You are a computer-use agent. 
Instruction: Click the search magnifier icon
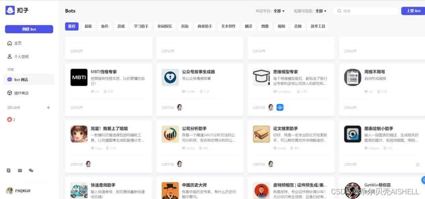click(339, 11)
